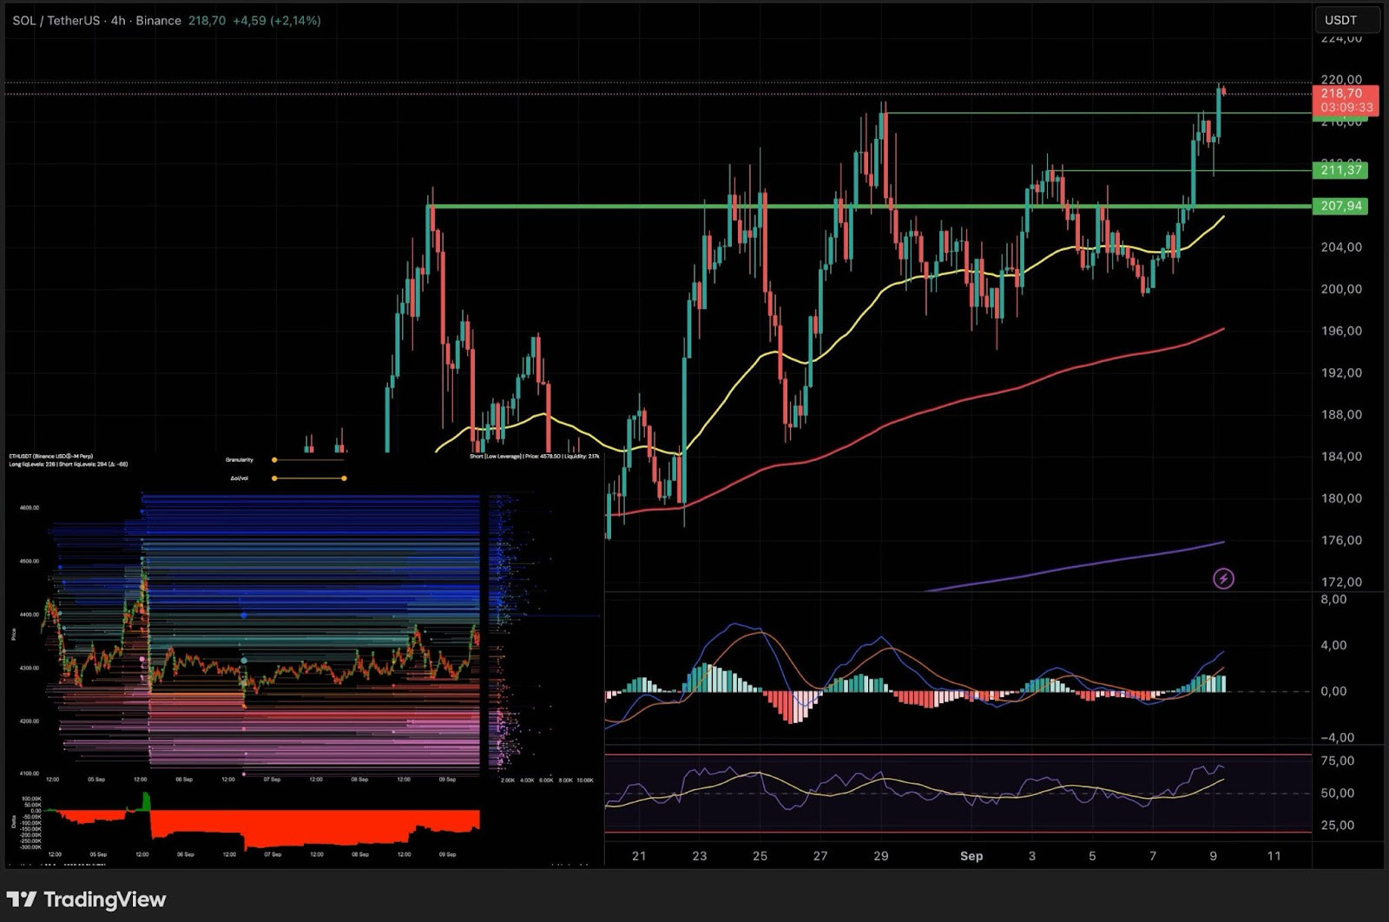This screenshot has height=922, width=1389.
Task: Click the ETHUSDT (Binance USD-M Perp) heading
Action: pyautogui.click(x=50, y=456)
